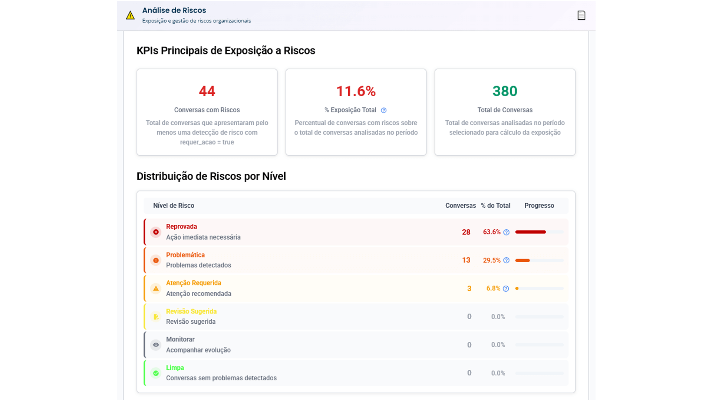
Task: Click the Reprovada red progress bar
Action: click(x=530, y=232)
